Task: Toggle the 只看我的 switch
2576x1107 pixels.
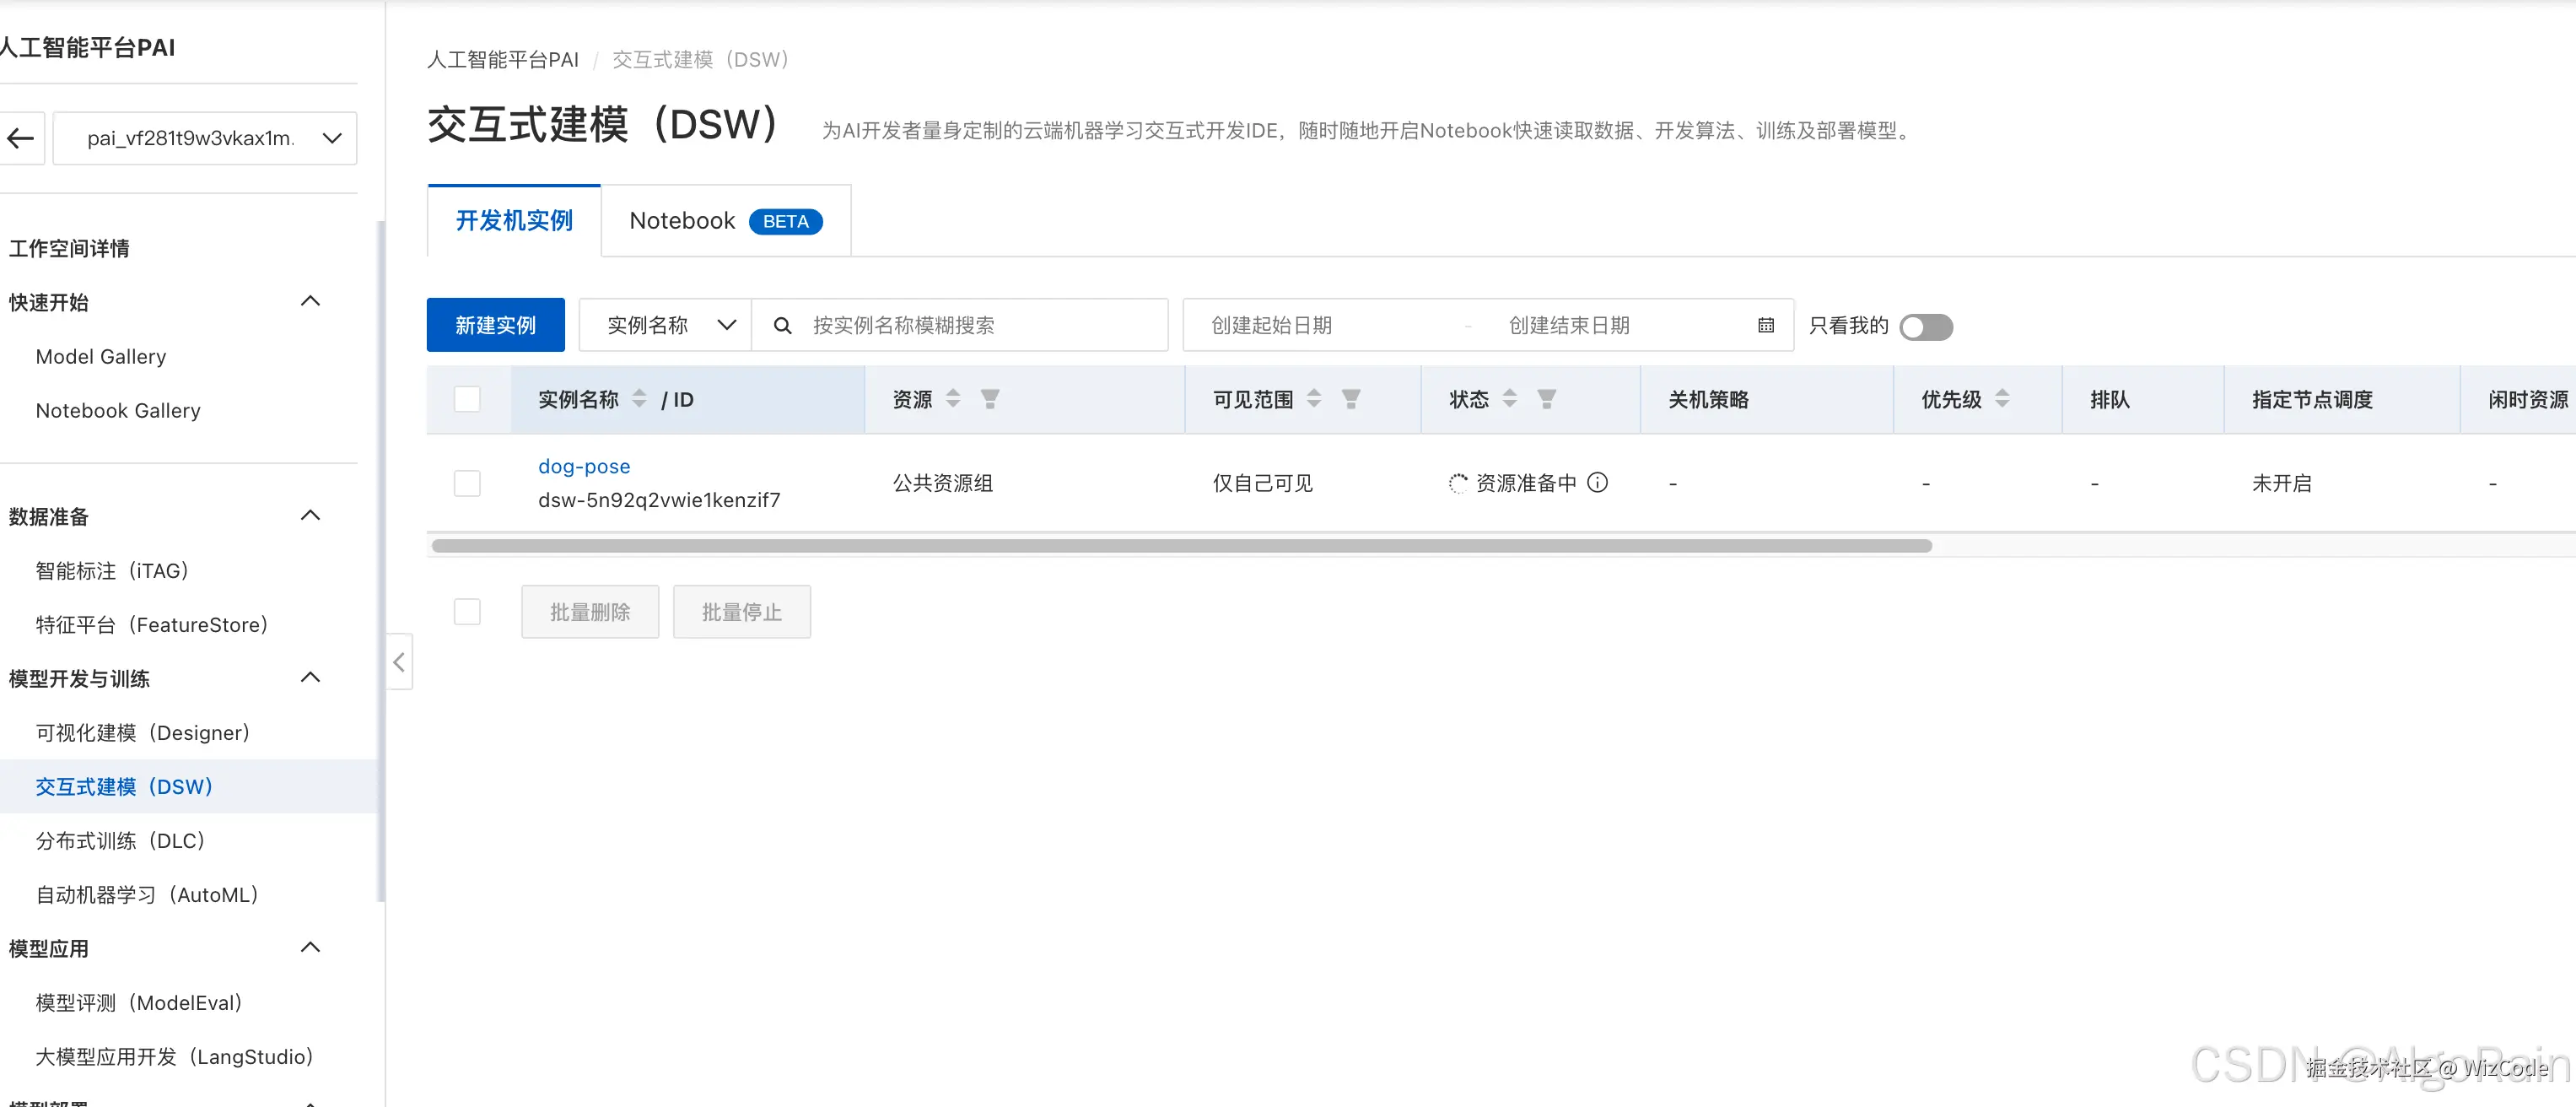Action: (x=1926, y=327)
